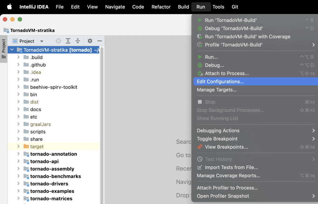Open the Project view dropdown arrow
The height and width of the screenshot is (204, 318).
click(x=42, y=41)
